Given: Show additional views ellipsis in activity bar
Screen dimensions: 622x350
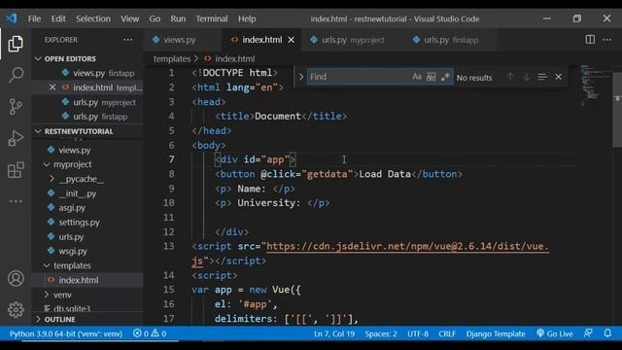Looking at the screenshot, I should [x=16, y=201].
